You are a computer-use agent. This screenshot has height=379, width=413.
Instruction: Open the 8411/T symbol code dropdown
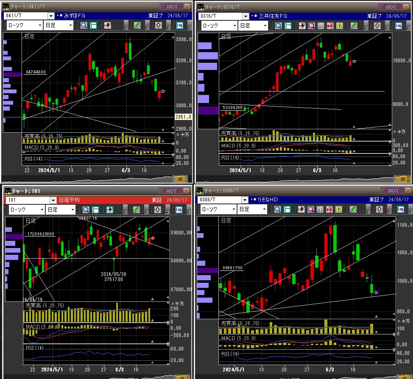(51, 16)
